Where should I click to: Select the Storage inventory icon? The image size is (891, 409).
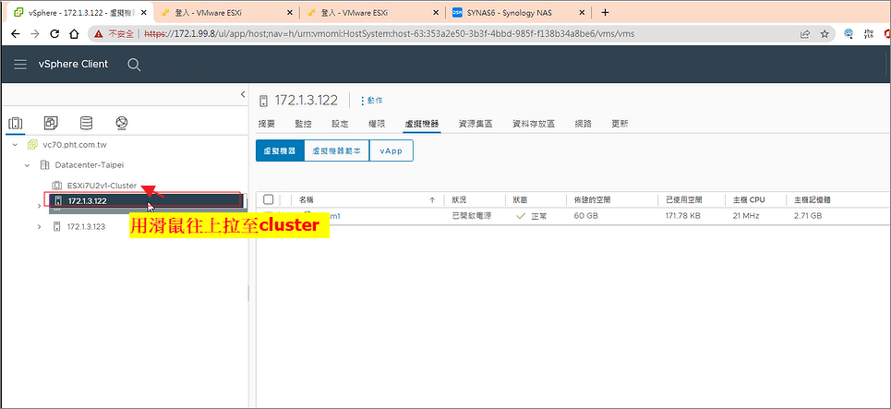tap(86, 123)
